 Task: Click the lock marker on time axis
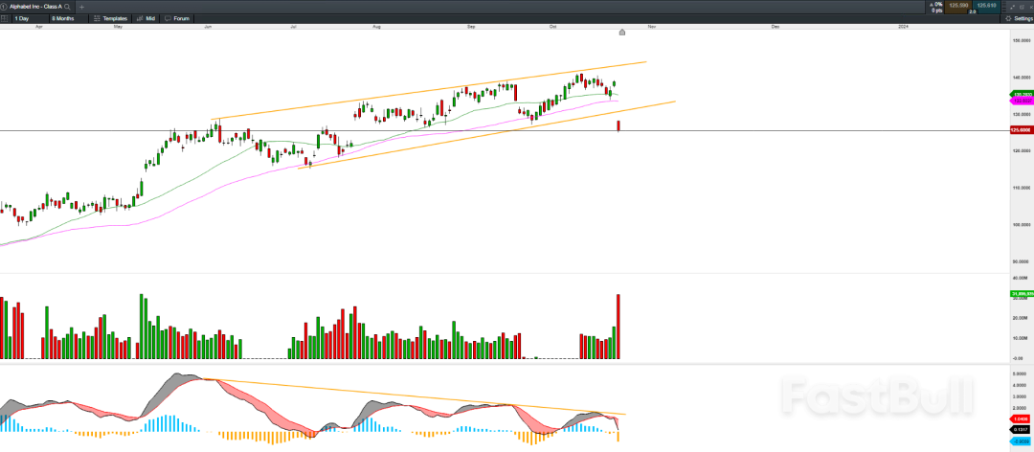622,33
